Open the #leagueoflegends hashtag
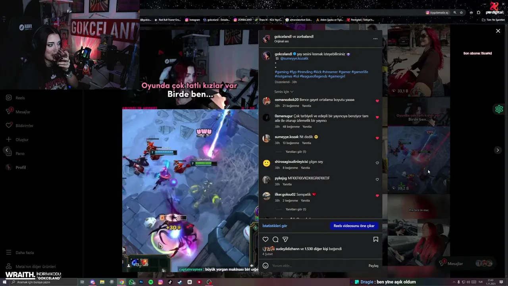The image size is (508, 286). (314, 76)
